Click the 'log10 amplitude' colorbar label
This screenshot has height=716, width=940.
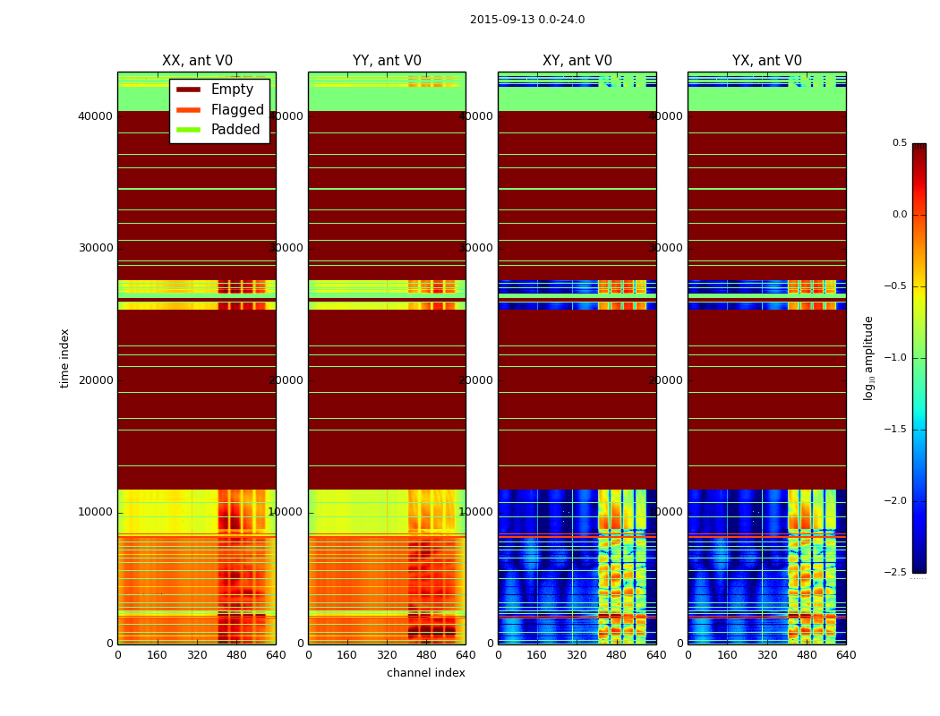868,358
